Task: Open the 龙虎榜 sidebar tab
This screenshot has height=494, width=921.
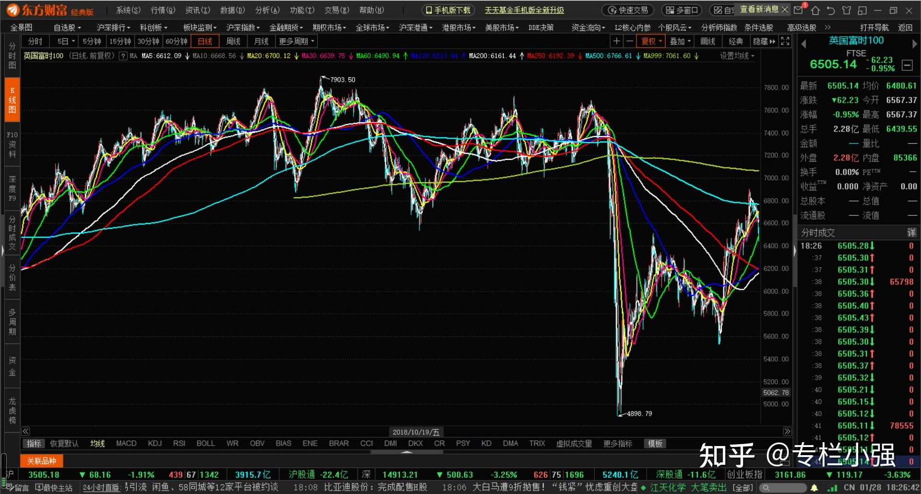Action: click(x=12, y=411)
